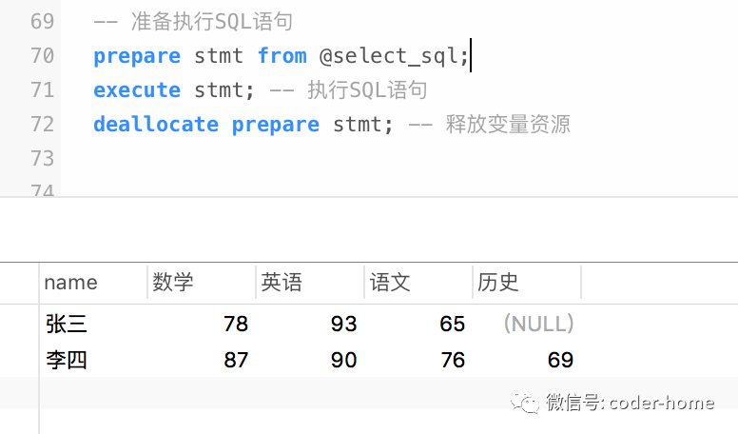Click the 历史 column header
The width and height of the screenshot is (738, 434).
pyautogui.click(x=498, y=283)
